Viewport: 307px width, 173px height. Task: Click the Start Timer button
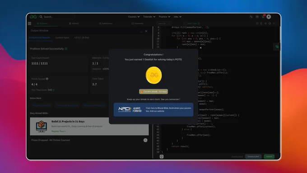[192, 23]
